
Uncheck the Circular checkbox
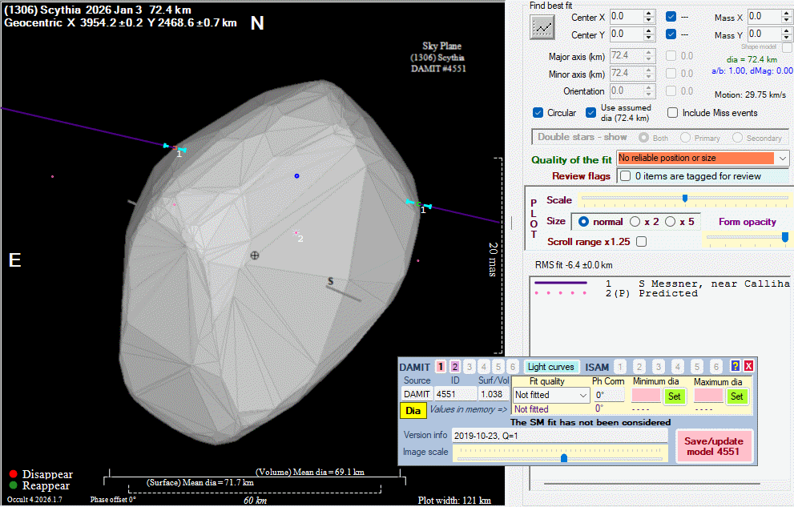pyautogui.click(x=538, y=113)
